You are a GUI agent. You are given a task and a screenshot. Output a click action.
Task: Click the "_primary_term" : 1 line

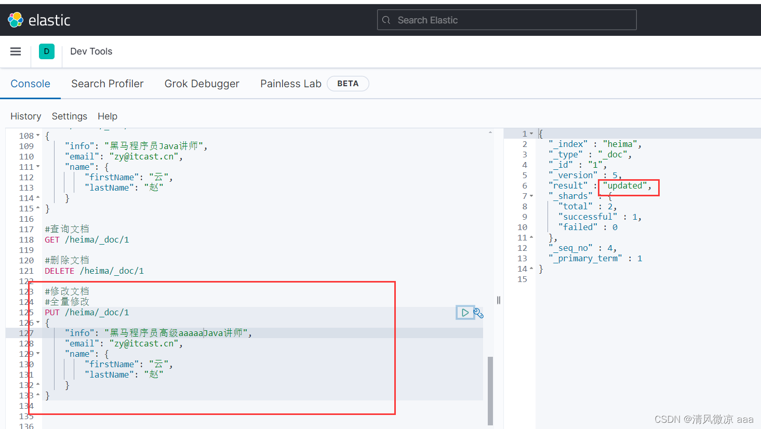point(595,258)
